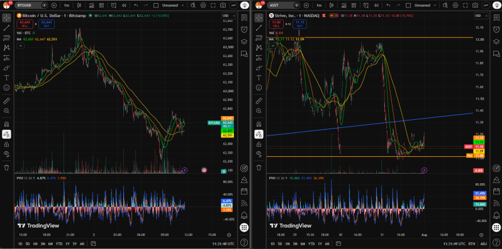Open the calendar panel in ASST window
This screenshot has height=249, width=502.
496,191
